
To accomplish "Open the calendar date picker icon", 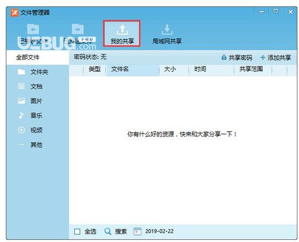I will pos(137,231).
